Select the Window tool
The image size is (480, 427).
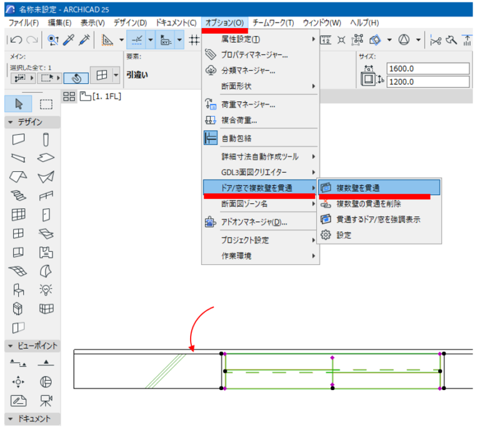click(18, 233)
